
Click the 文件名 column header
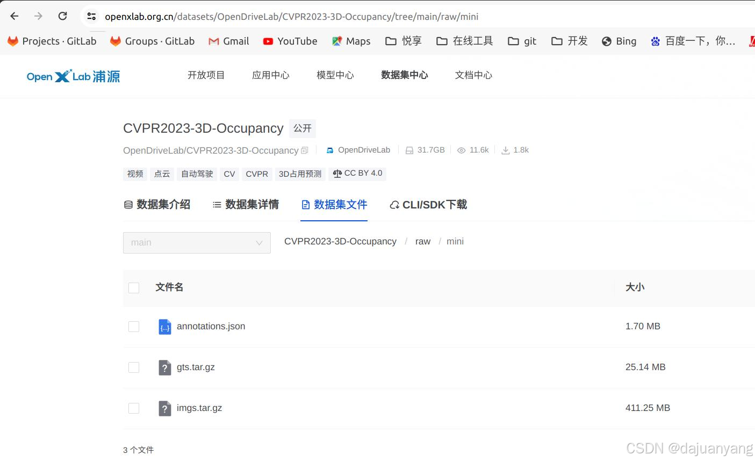coord(169,287)
